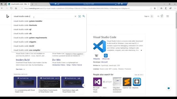Select suggestion 'visual studio code scss compiler'
Screen dimensions: 177x99
(x=49, y=50)
